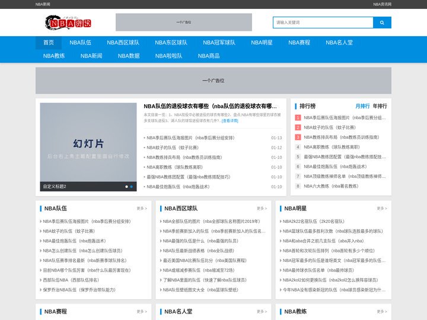Select NBA啦啦队 navigation item
This screenshot has width=427, height=320.
click(168, 56)
